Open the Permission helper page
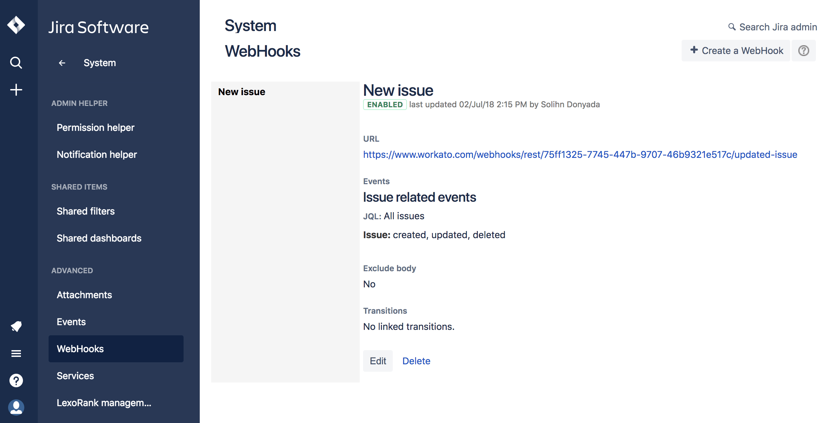 pyautogui.click(x=95, y=128)
